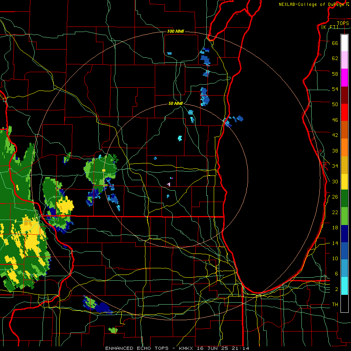
Task: Click the legend value 38
Action: 335,151
